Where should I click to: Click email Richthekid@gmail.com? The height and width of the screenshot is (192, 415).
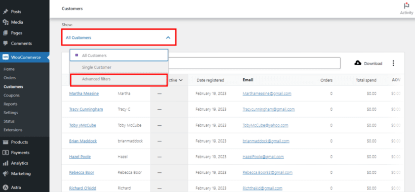pyautogui.click(x=263, y=188)
